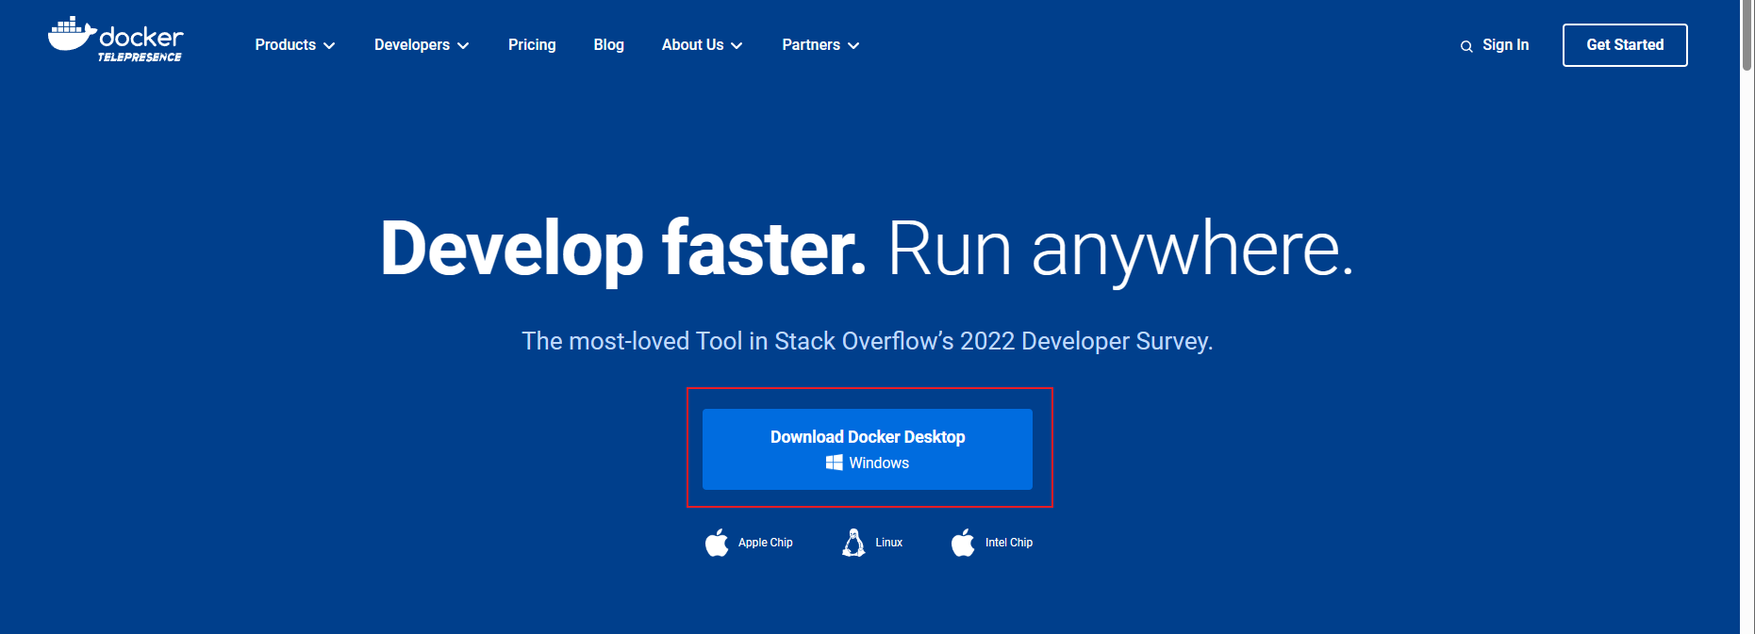Viewport: 1755px width, 634px height.
Task: Open the Partners menu
Action: point(820,45)
